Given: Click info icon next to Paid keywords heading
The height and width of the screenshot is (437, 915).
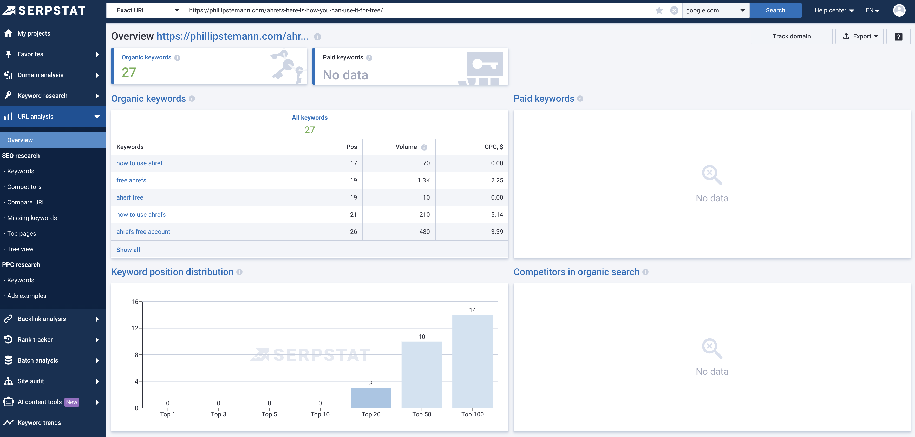Looking at the screenshot, I should coord(580,99).
